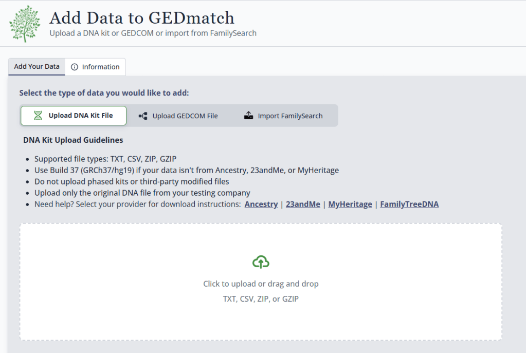This screenshot has width=526, height=353.
Task: Click the 'Click to upload or drag and drop' text
Action: [261, 284]
